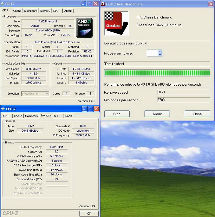The height and width of the screenshot is (217, 215).
Task: Switch to SPD tab in bottom CPU-Z window
Action: 57,116
